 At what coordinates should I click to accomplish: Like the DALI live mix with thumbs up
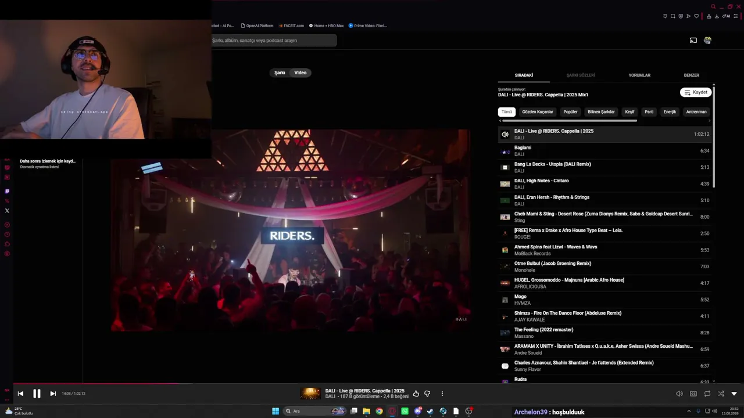[x=416, y=394]
